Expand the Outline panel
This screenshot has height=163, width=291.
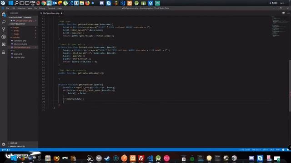point(14,143)
